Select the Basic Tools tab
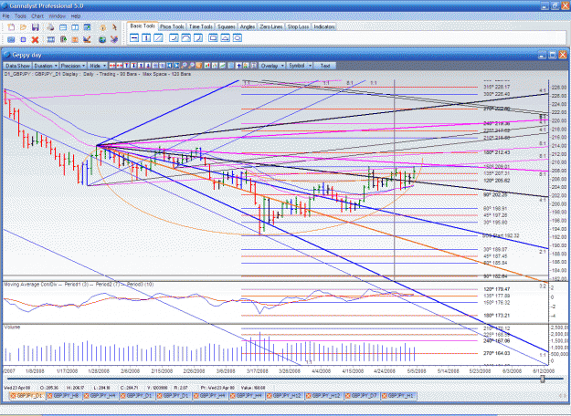The height and width of the screenshot is (416, 571). click(143, 26)
